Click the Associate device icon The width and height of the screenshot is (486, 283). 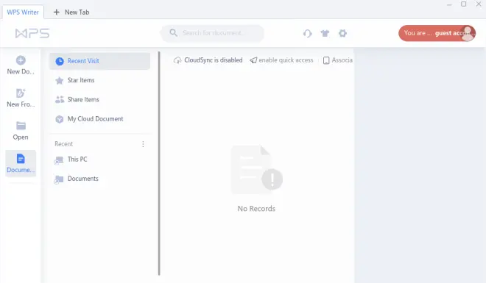click(x=326, y=60)
